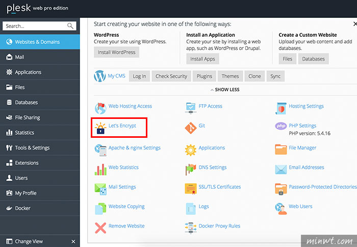Open My Profile in sidebar
Viewport: 357px width, 247px height.
tap(40, 193)
